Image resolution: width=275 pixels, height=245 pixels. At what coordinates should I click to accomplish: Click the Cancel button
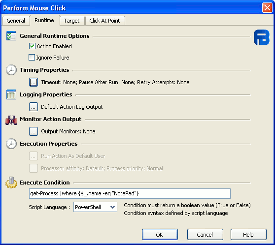205,235
